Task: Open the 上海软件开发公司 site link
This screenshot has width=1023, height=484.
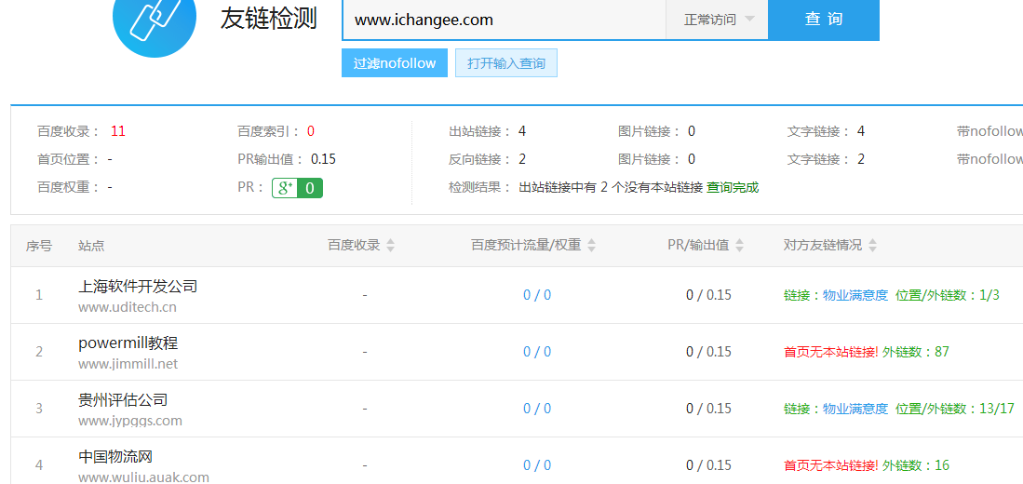Action: click(138, 286)
